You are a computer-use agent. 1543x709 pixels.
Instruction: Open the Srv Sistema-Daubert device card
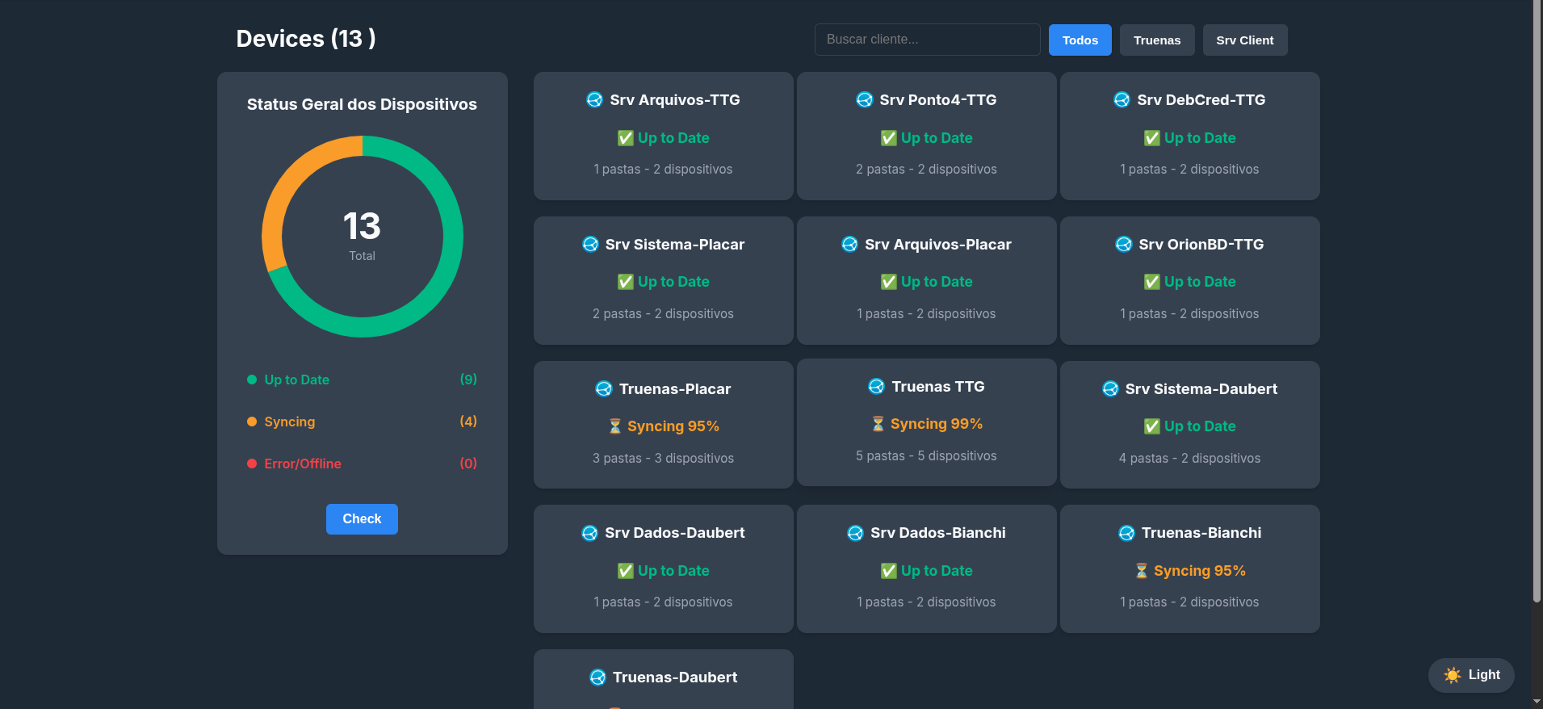1189,425
